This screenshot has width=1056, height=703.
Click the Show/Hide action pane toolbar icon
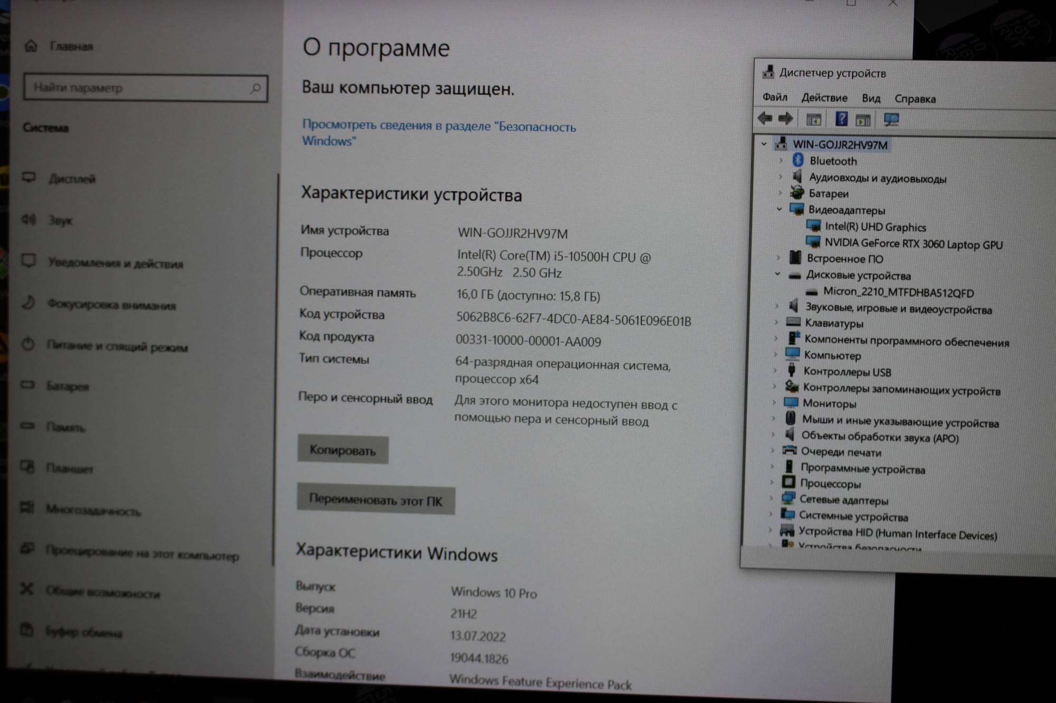pos(863,120)
